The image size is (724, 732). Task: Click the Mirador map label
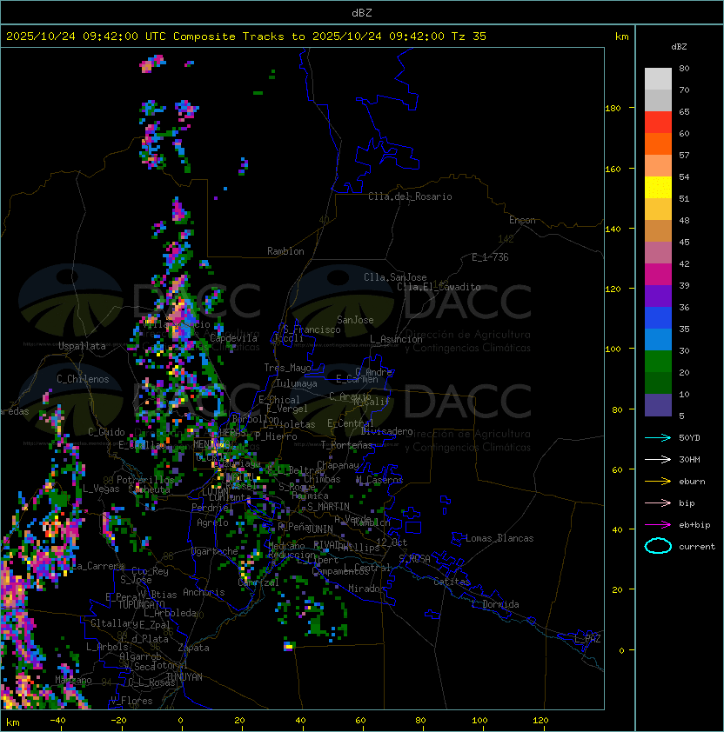[x=367, y=589]
